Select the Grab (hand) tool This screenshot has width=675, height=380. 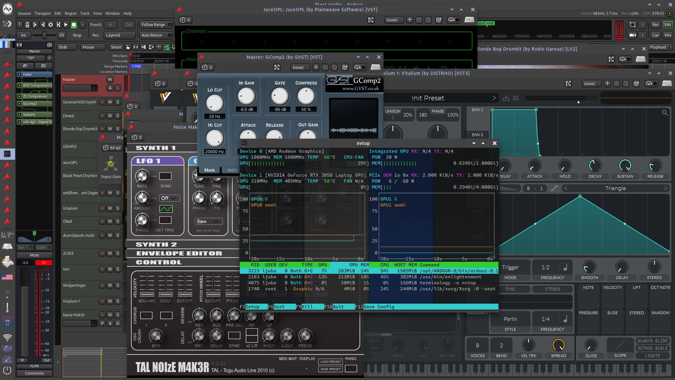tap(128, 47)
